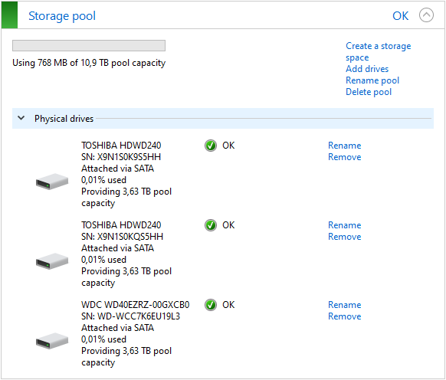446x380 pixels.
Task: Remove the drive with SN X9N1S0K9S5HH
Action: (x=344, y=157)
